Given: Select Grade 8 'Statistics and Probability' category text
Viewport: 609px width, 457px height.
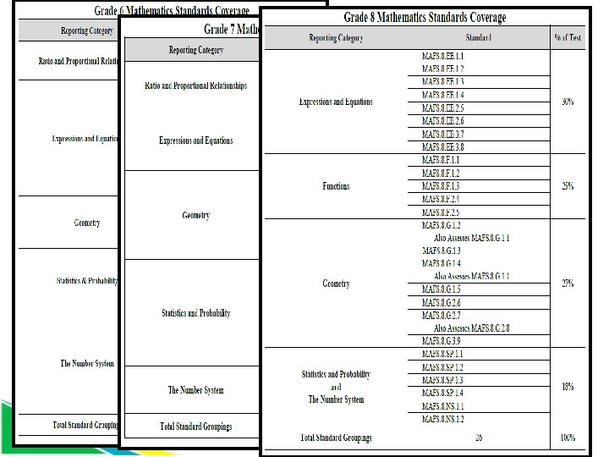Looking at the screenshot, I should tap(336, 374).
